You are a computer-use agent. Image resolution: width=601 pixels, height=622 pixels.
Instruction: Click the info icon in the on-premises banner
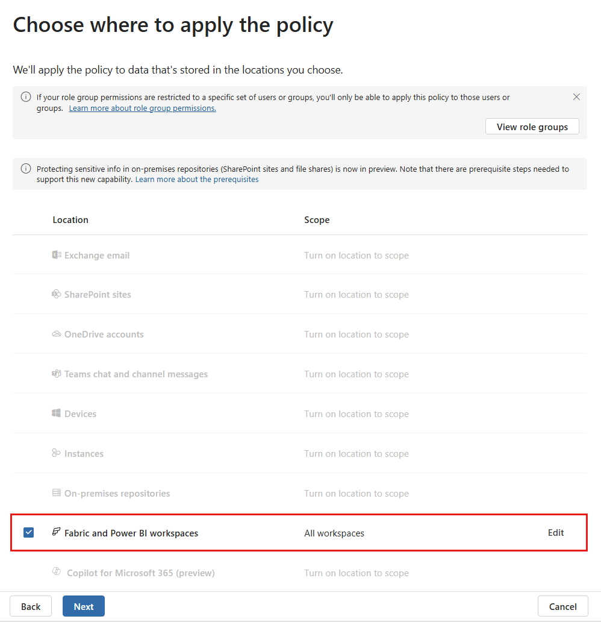click(x=26, y=169)
